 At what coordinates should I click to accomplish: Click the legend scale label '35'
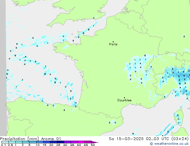click(72, 145)
